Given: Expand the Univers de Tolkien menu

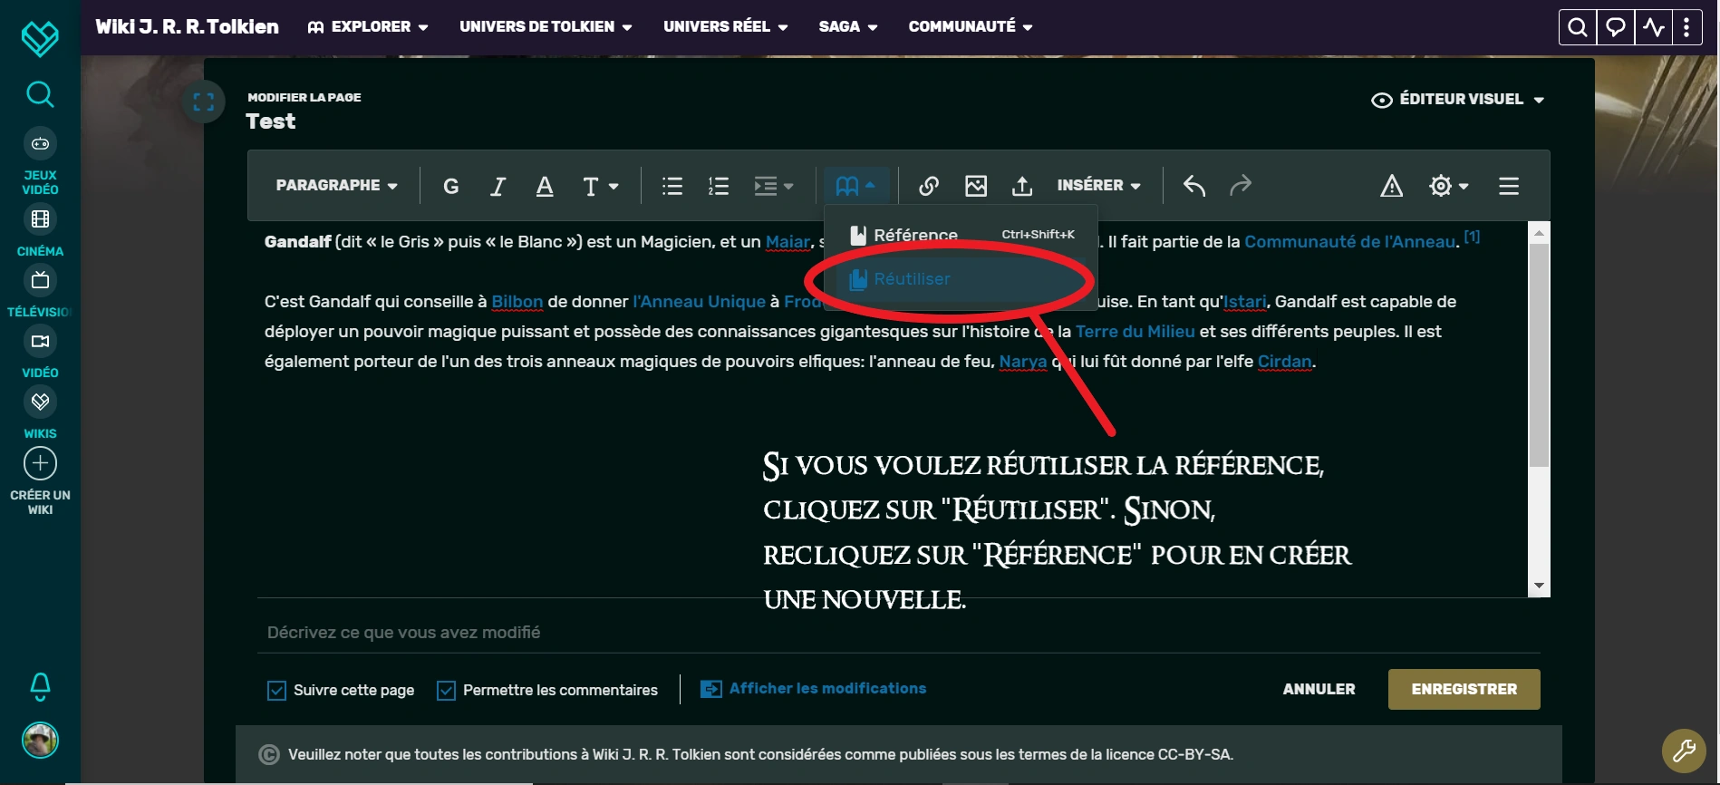Looking at the screenshot, I should [x=546, y=27].
